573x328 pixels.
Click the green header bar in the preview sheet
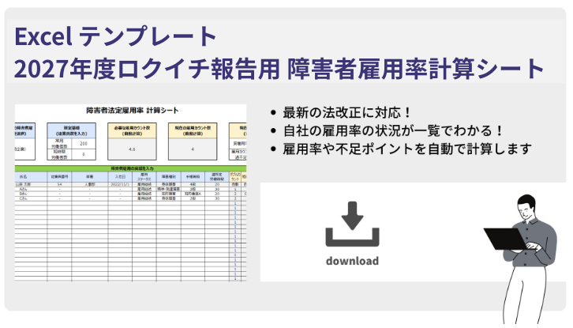[130, 168]
